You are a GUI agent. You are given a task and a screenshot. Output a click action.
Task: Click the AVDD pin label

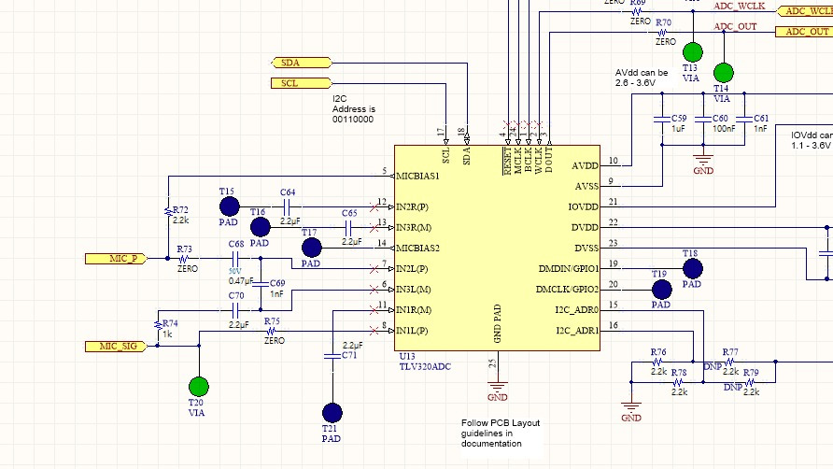[x=585, y=166]
